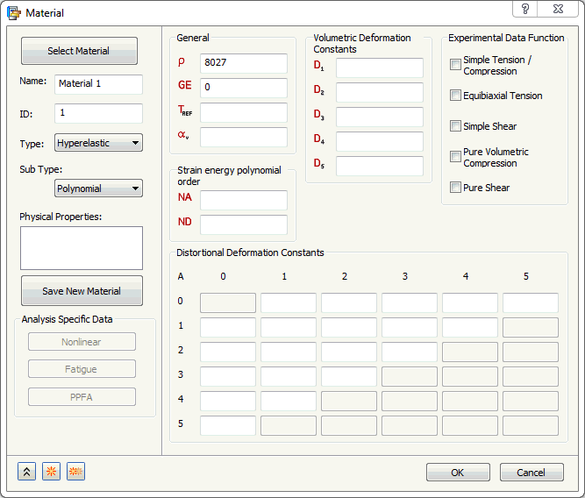Click the Cancel button

pos(531,473)
